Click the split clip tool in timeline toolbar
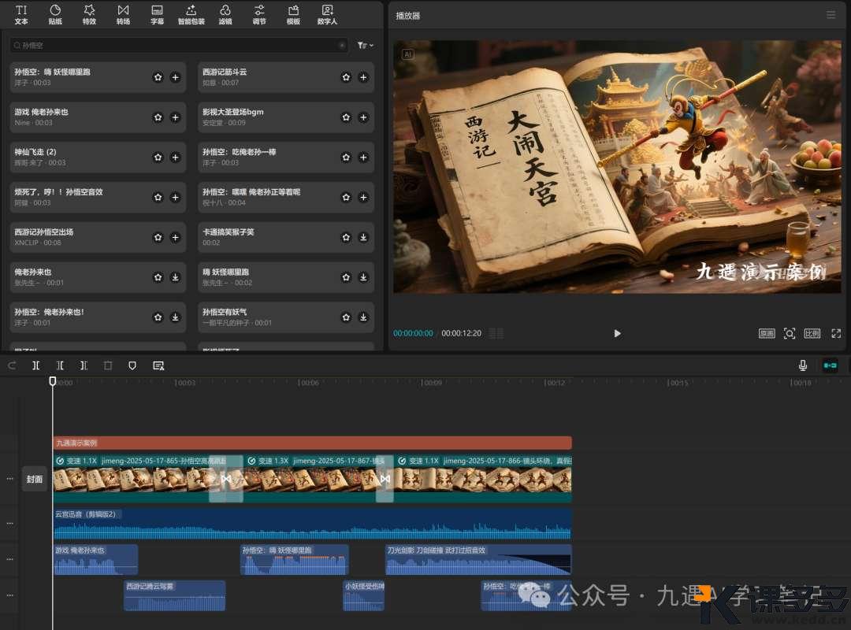This screenshot has height=630, width=851. click(x=36, y=365)
